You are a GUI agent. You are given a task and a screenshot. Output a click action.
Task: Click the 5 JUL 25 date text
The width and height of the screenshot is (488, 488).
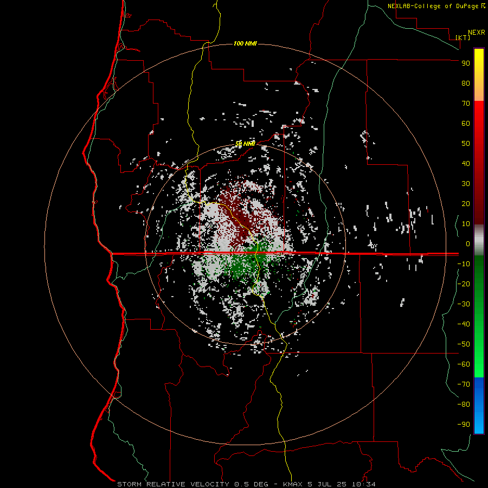pos(327,484)
